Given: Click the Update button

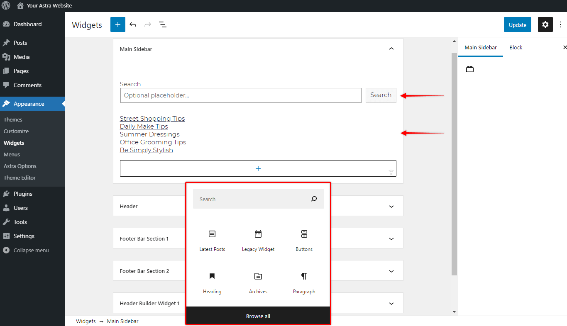Looking at the screenshot, I should tap(517, 24).
